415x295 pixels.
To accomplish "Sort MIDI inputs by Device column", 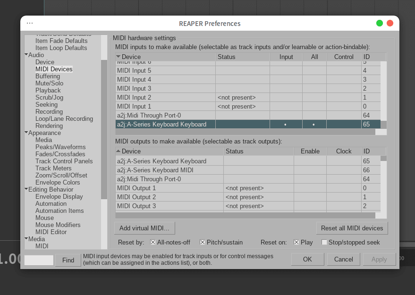I will (x=165, y=57).
